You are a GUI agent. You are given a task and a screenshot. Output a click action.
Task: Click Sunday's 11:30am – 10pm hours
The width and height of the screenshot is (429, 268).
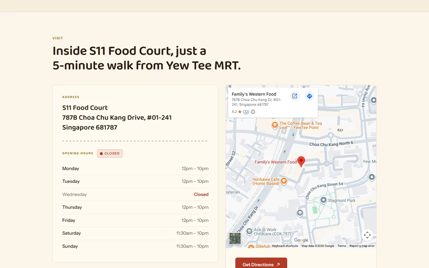tap(192, 246)
